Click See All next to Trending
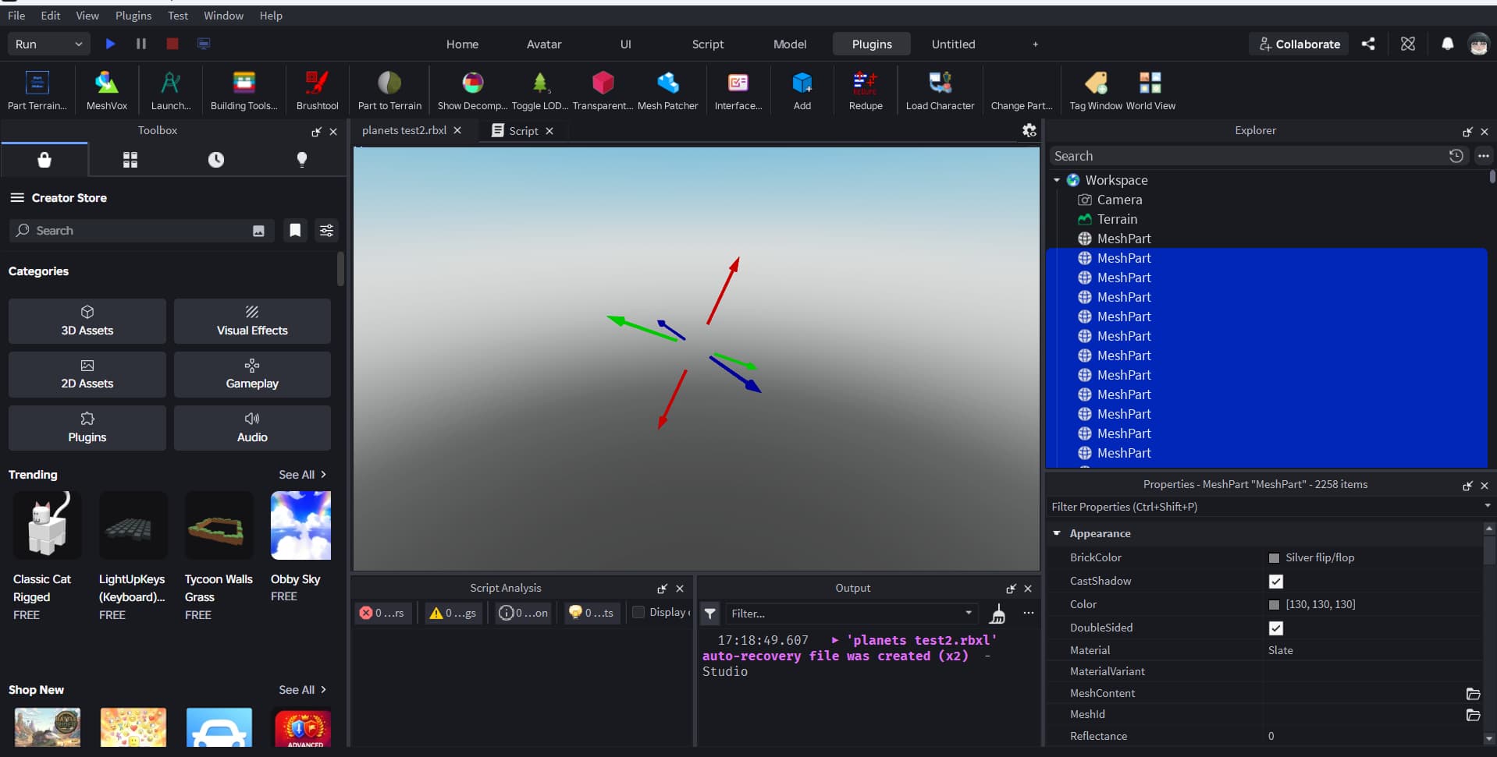 [302, 475]
